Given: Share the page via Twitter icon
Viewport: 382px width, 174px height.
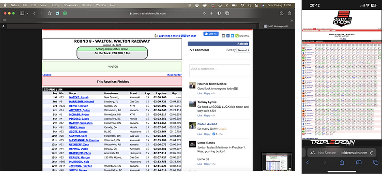Looking at the screenshot, I should coord(232,36).
